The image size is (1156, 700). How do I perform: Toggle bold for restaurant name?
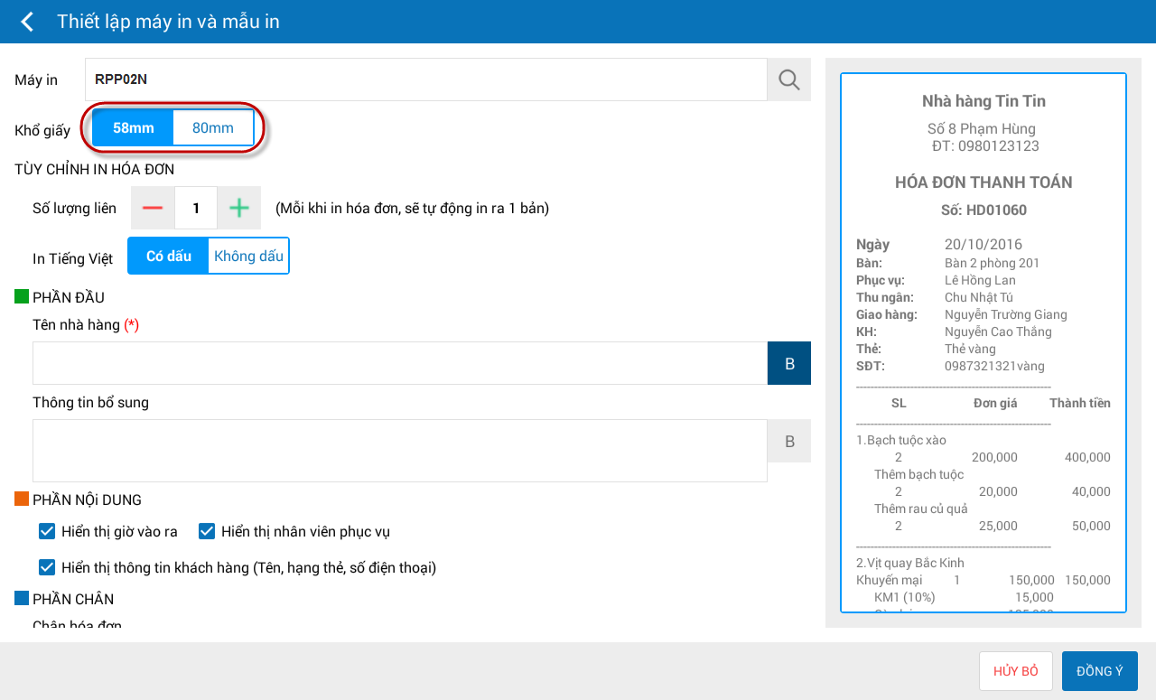coord(789,363)
